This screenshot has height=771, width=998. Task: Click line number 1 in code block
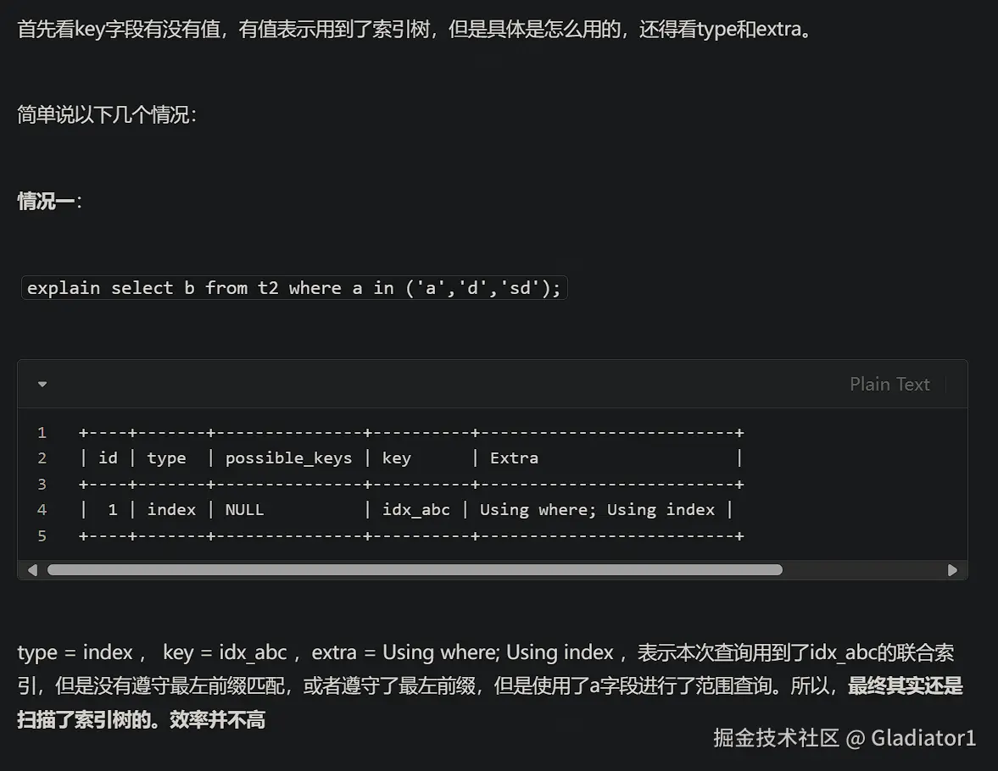(x=42, y=432)
